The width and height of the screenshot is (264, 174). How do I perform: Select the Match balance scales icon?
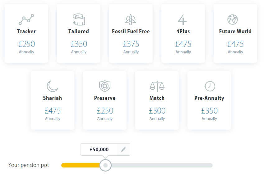[157, 86]
